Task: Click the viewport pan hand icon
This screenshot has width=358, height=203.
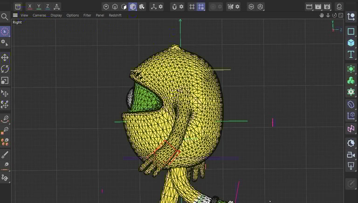Action: tap(322, 15)
